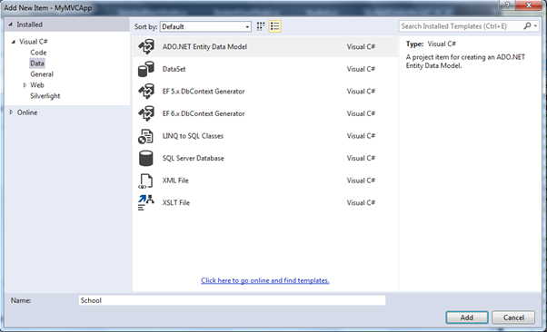Viewport: 547px width, 332px height.
Task: Select EF 5.x DbContext Generator text
Action: click(204, 92)
